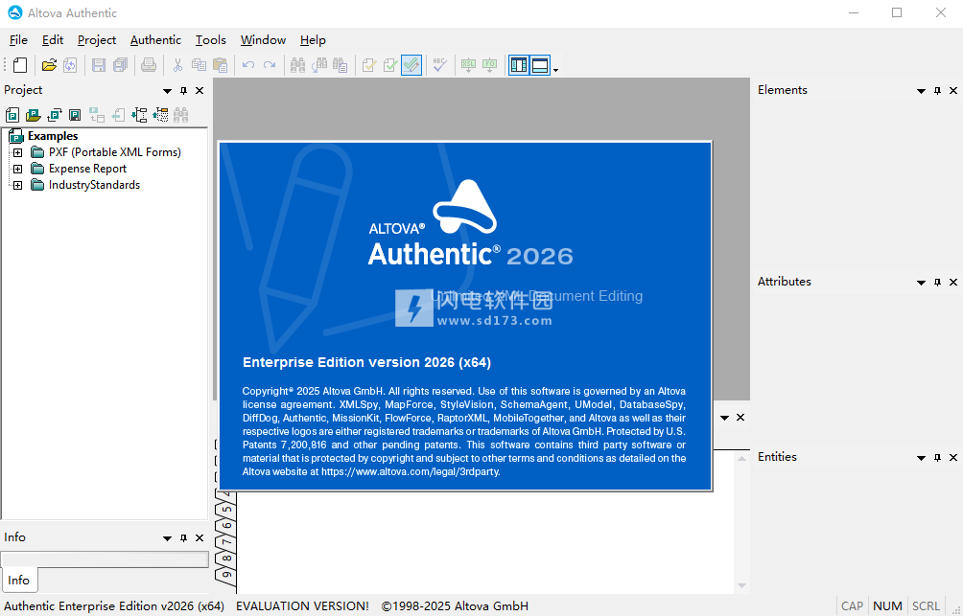Click the Altova Authentic splash screen to dismiss
The image size is (963, 616).
pos(465,316)
